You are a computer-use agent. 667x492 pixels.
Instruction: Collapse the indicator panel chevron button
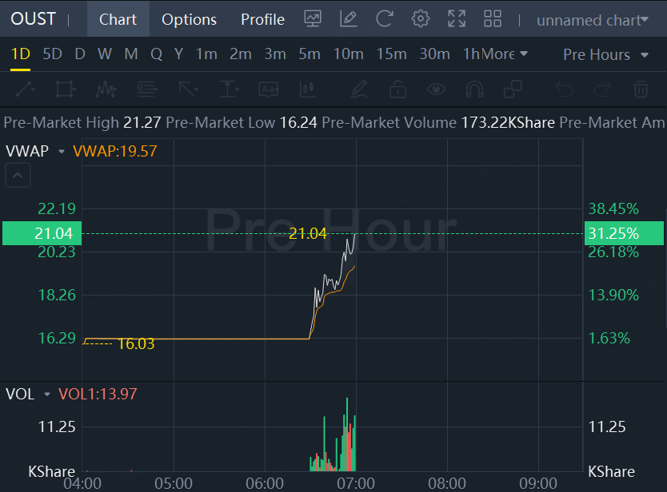click(18, 175)
